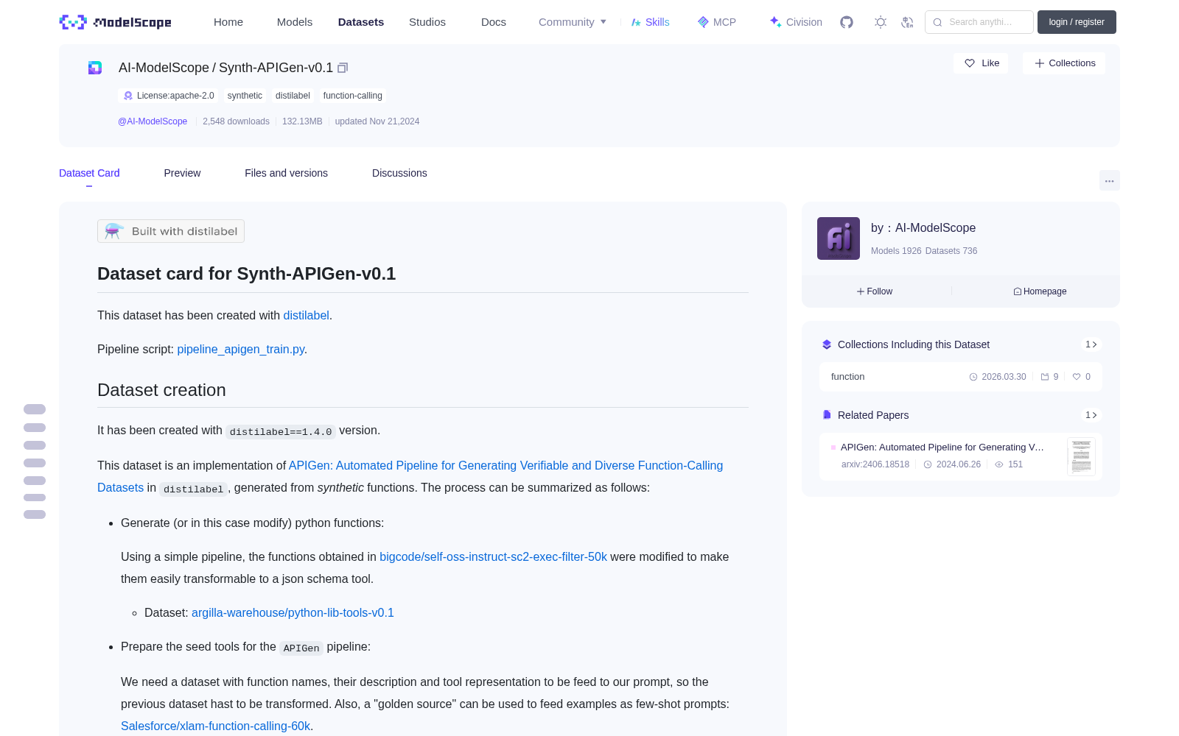Follow the AI-ModelScope organization

(875, 291)
